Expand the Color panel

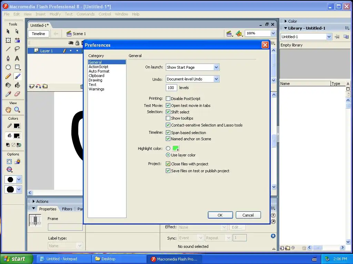[286, 21]
